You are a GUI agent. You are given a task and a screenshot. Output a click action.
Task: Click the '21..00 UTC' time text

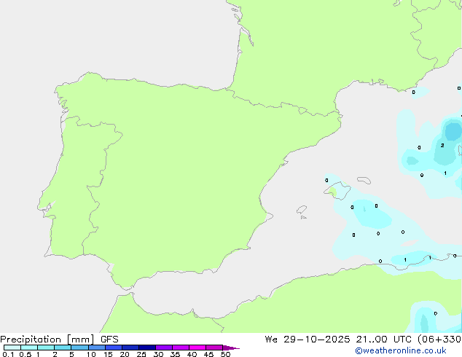(x=383, y=340)
